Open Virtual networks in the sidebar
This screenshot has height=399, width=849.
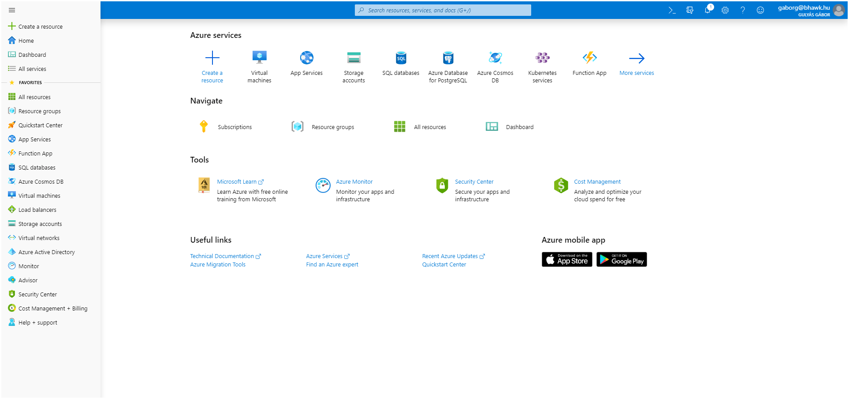(51, 238)
